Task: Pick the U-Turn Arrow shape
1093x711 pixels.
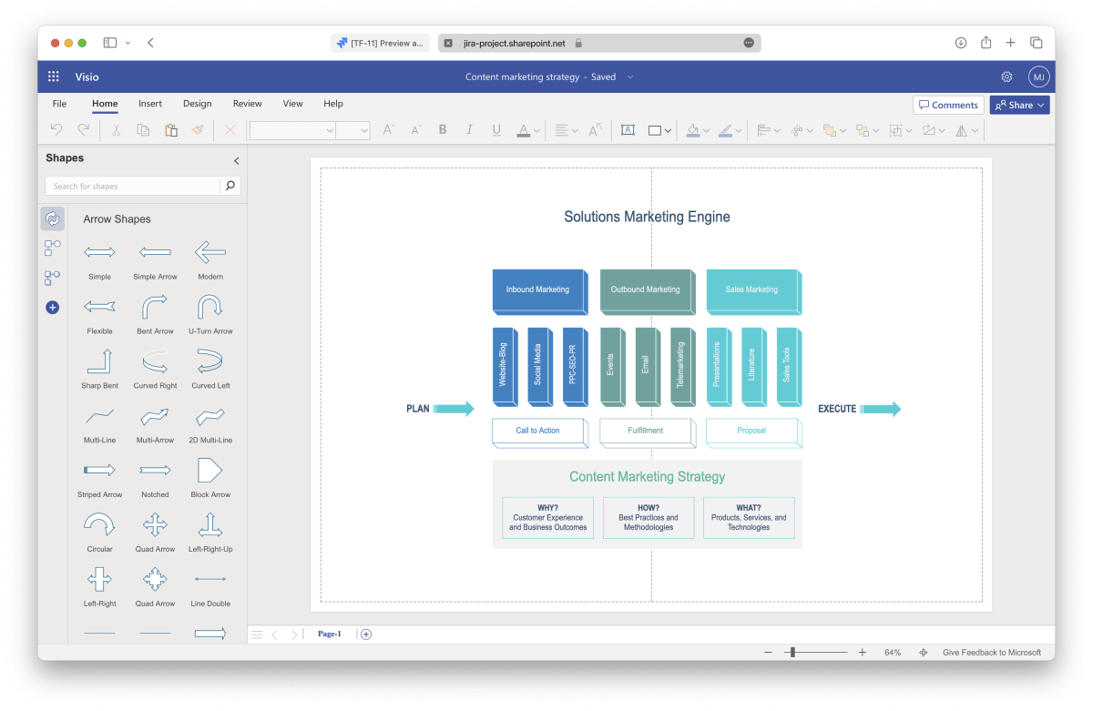Action: [x=210, y=307]
